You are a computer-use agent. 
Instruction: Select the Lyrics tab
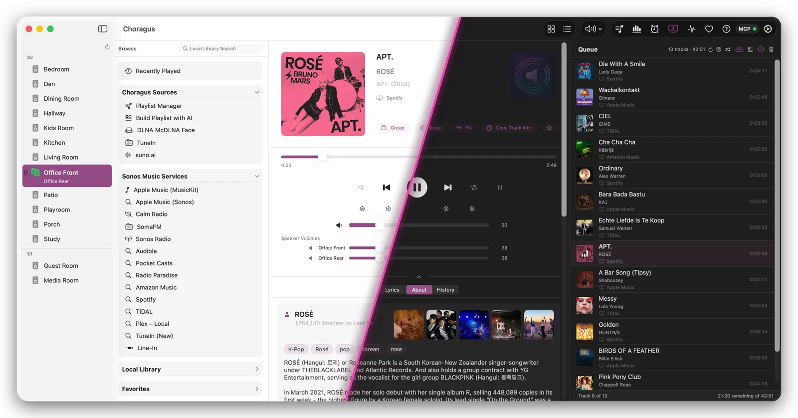(392, 290)
